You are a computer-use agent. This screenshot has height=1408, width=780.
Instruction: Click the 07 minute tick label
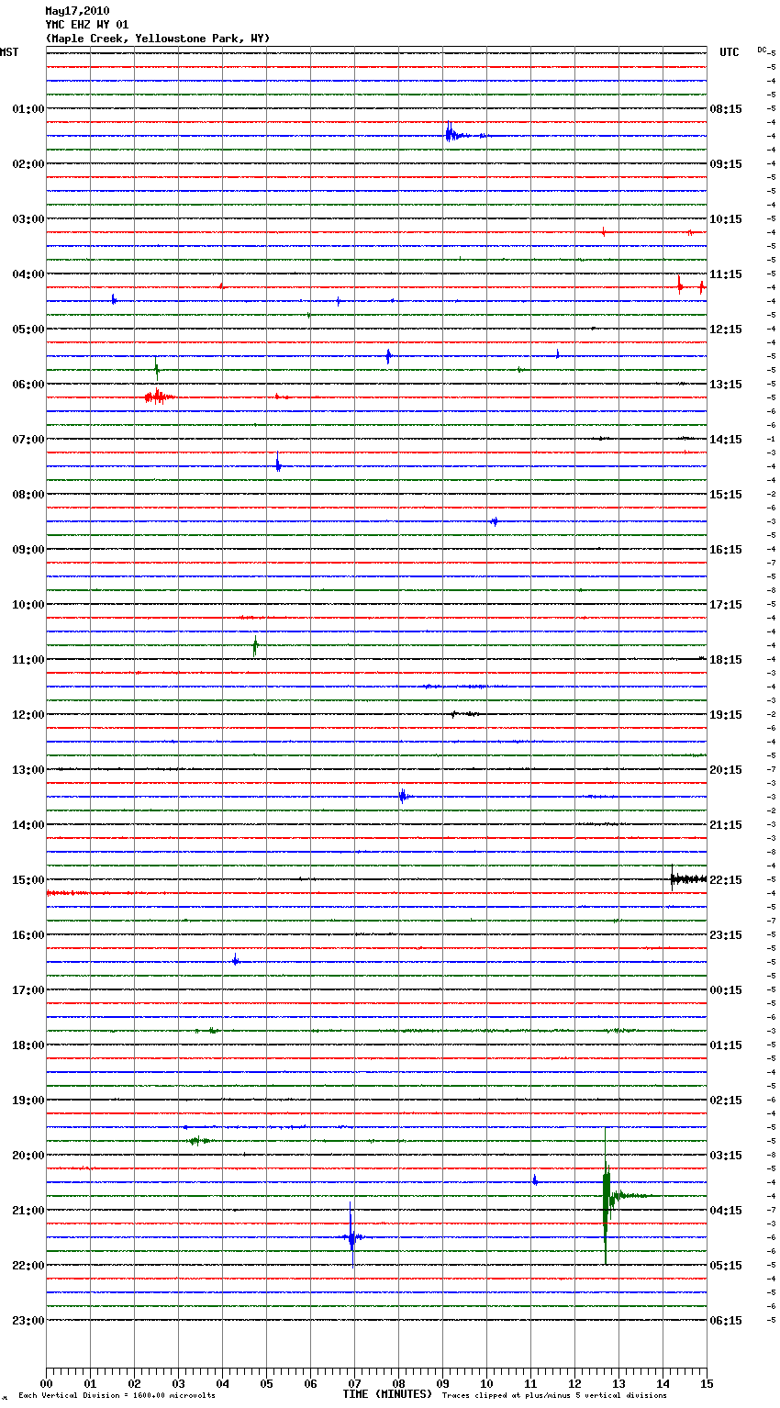(x=354, y=1383)
